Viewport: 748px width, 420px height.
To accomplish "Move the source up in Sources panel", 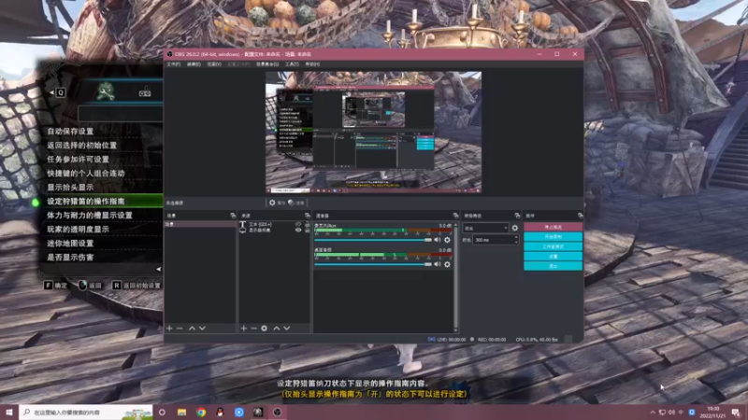I will (x=276, y=329).
